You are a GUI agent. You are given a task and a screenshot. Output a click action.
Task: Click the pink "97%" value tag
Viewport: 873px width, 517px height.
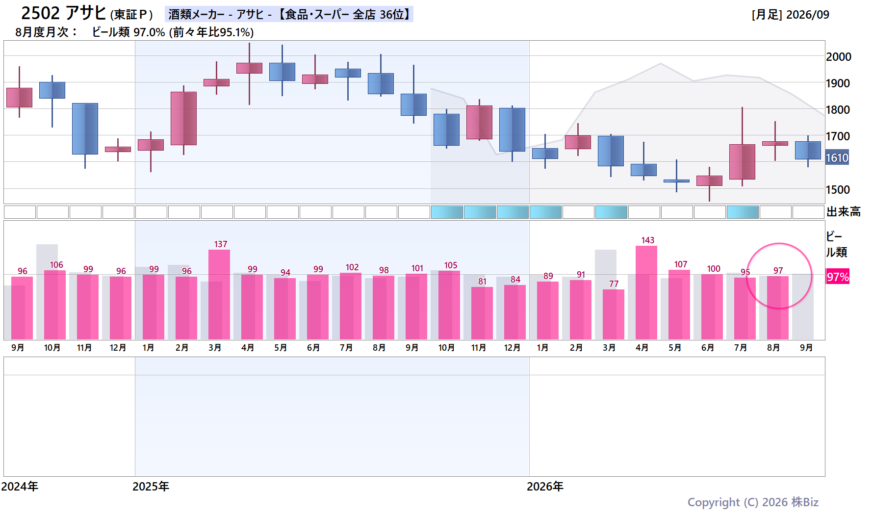click(838, 277)
